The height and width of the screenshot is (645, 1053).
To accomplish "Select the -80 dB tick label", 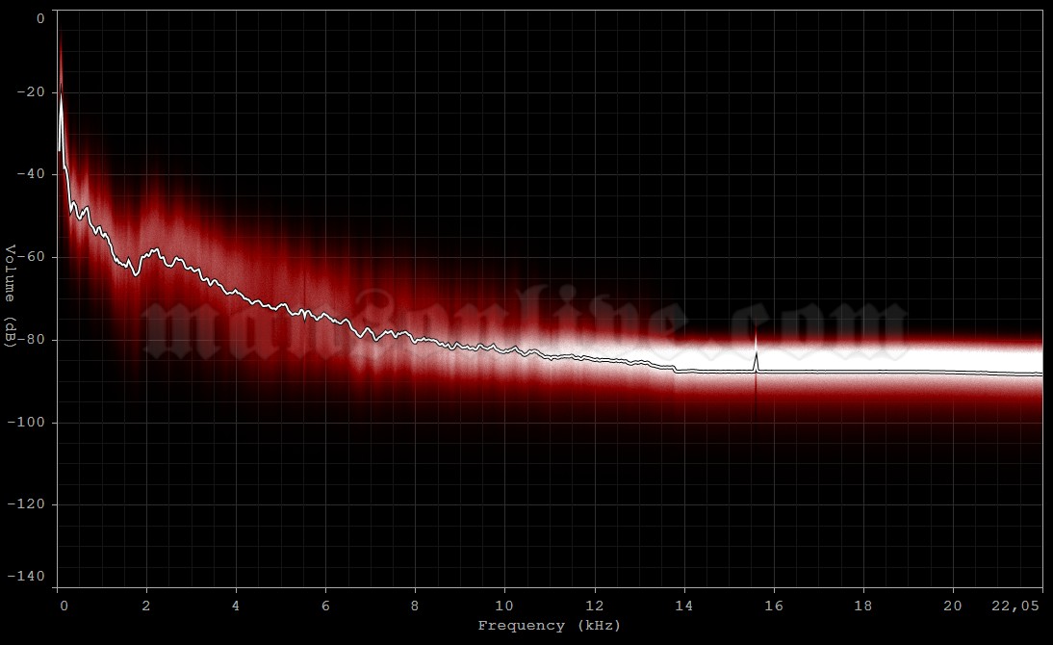I will point(32,338).
